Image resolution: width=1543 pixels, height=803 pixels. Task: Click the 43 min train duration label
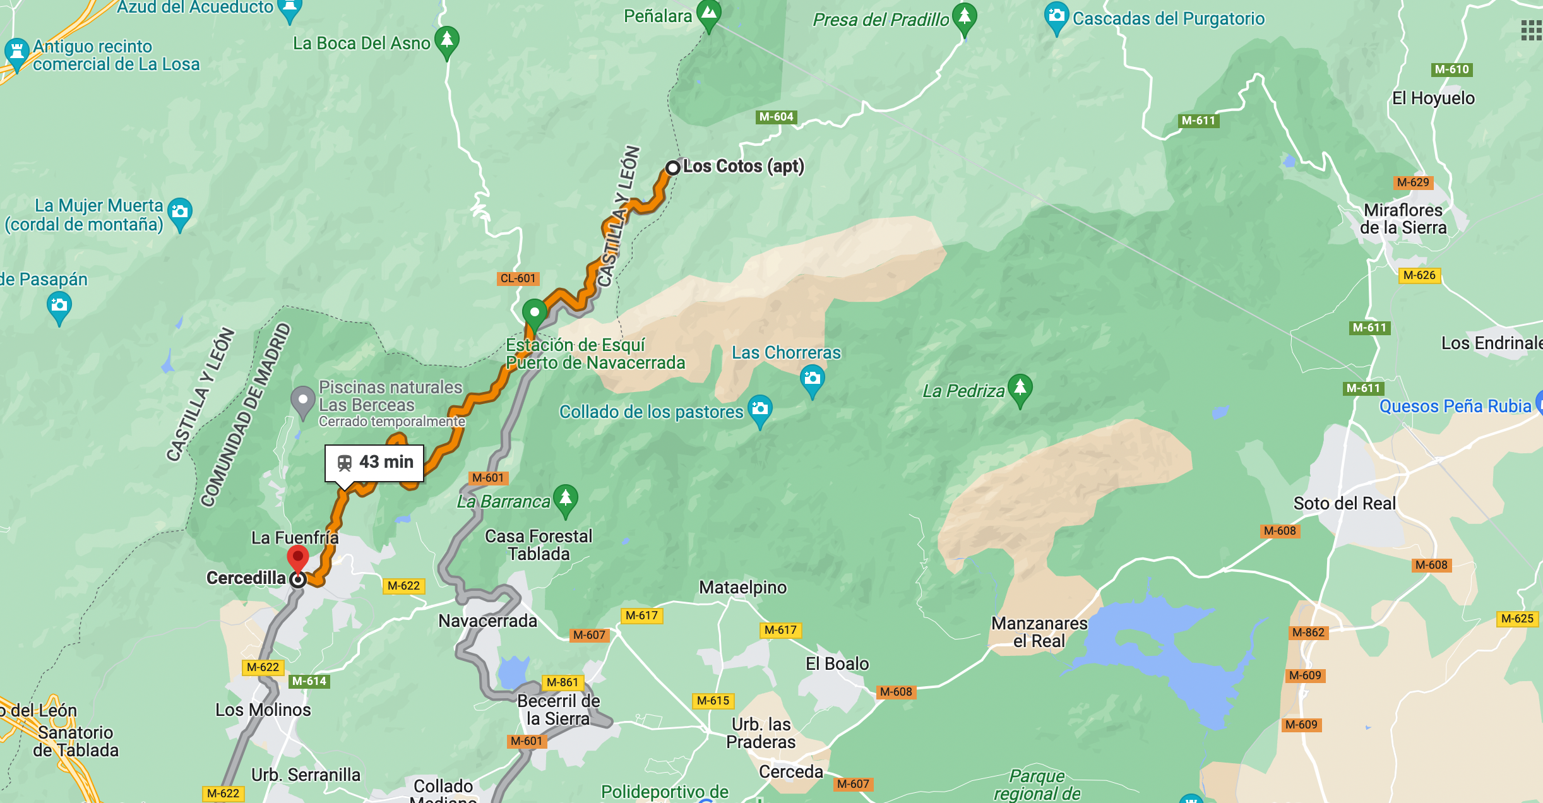point(374,463)
